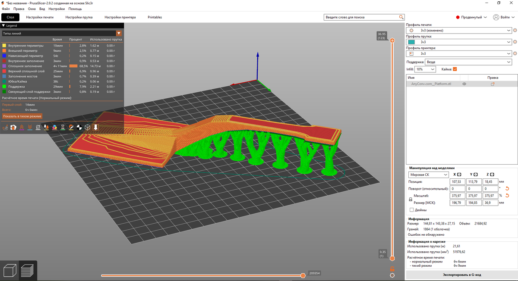This screenshot has width=518, height=281.
Task: Open the filament profile dropdown
Action: (x=459, y=42)
